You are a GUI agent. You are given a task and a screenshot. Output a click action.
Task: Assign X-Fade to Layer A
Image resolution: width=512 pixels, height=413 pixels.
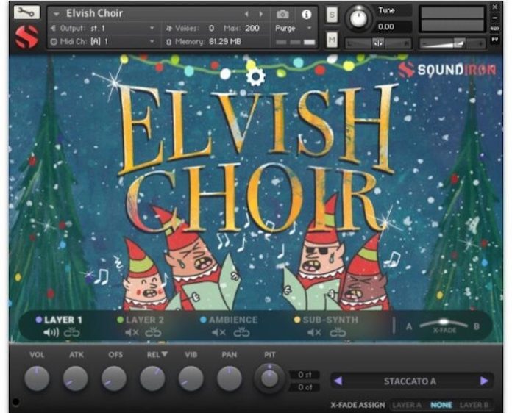pos(407,405)
